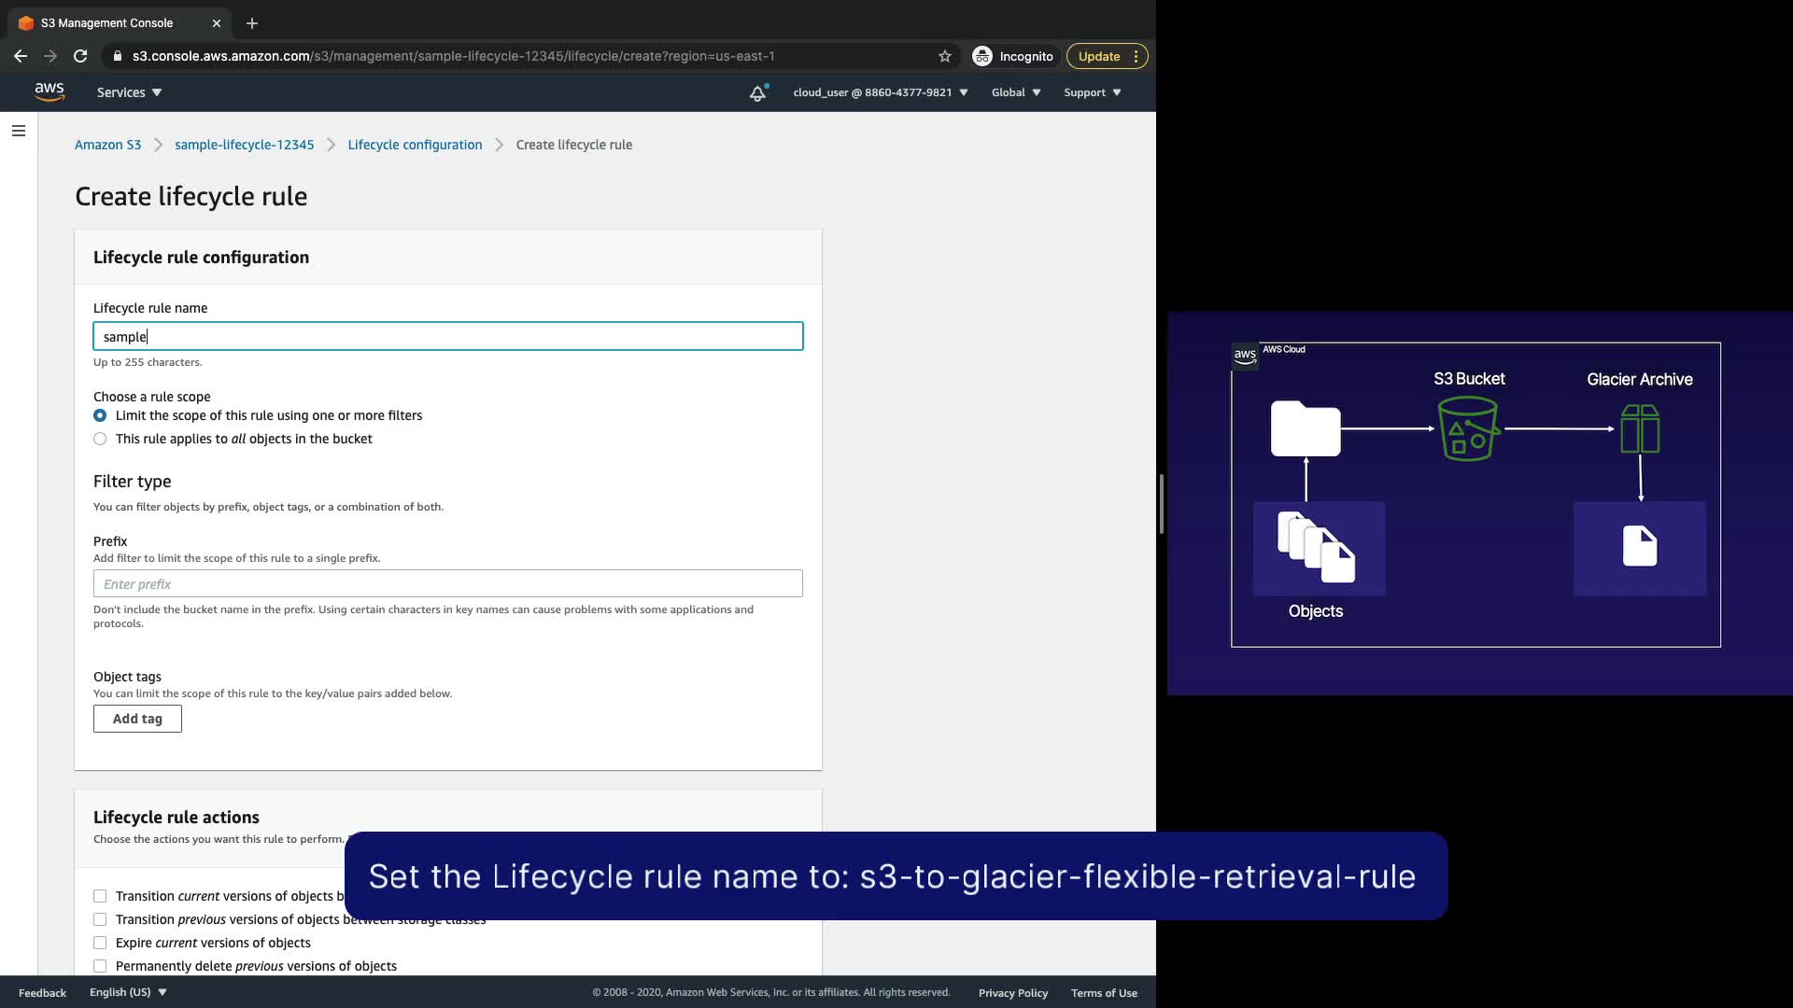Expand the Services dropdown menu
This screenshot has height=1008, width=1793.
click(x=129, y=92)
